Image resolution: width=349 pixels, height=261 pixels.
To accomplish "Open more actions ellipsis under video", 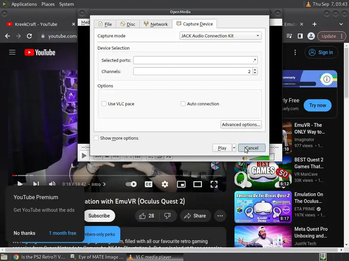I will (220, 216).
